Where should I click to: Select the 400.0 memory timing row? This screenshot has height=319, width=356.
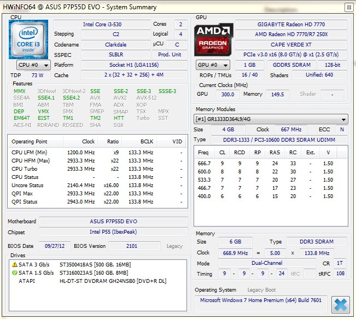coord(271,196)
